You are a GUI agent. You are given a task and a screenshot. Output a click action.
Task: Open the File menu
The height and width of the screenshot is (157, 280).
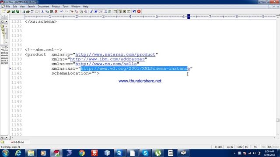click(8, 7)
